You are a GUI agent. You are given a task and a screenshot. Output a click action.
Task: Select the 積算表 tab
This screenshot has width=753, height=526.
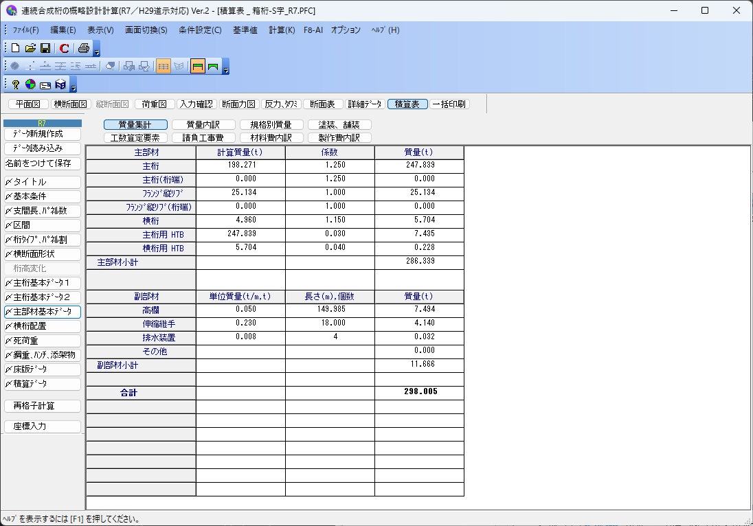point(407,104)
